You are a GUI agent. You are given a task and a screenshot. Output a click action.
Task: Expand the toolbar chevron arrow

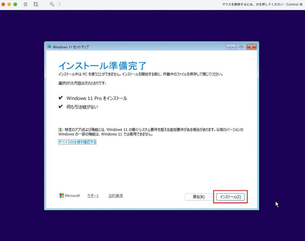point(60,4)
